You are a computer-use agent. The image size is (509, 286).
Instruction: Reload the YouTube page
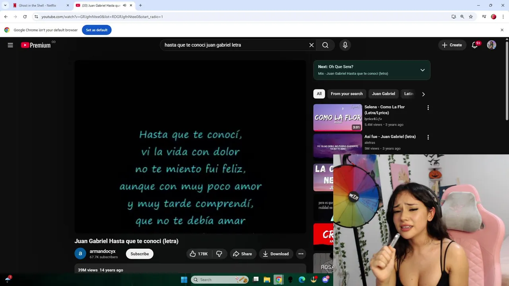(25, 17)
